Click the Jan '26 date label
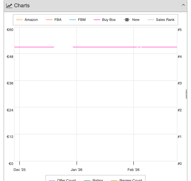 (77, 170)
